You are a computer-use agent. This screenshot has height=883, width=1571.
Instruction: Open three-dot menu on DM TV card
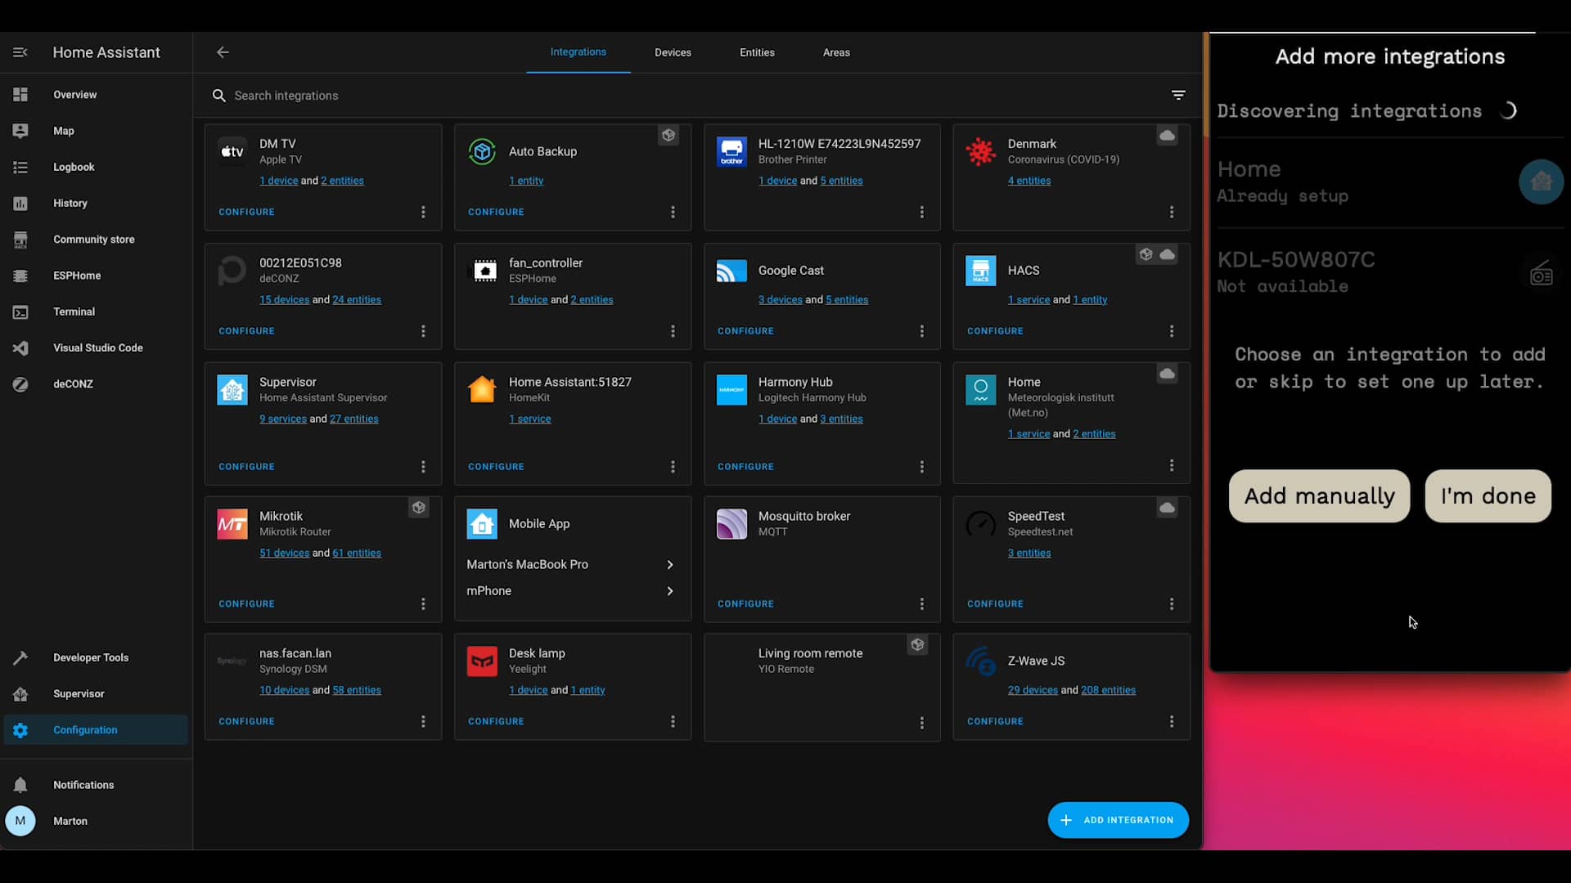coord(423,213)
